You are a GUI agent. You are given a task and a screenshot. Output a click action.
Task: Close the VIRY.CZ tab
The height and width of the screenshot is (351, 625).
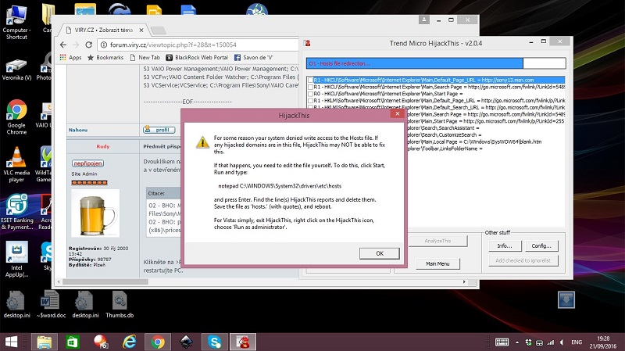141,30
